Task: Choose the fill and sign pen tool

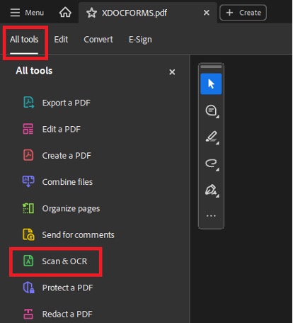Action: [x=212, y=190]
